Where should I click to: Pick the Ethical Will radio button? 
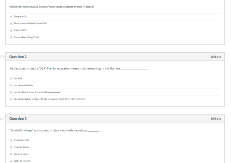click(12, 30)
